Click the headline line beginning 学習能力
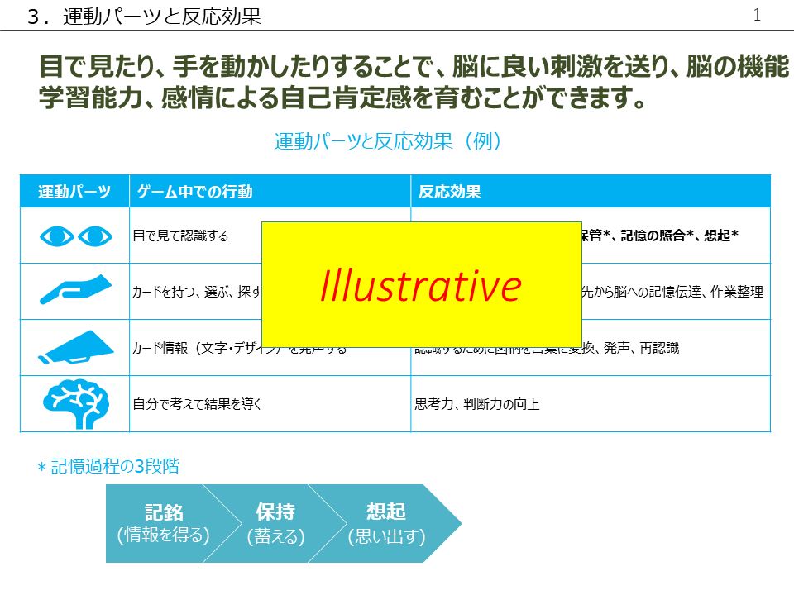Viewport: 794px width, 595px height. tap(342, 98)
